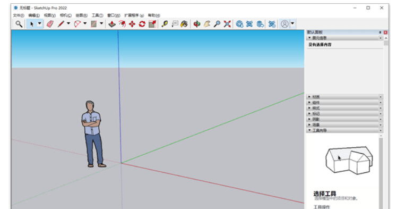Image resolution: width=396 pixels, height=209 pixels.
Task: Activate the Orbit camera tool
Action: (x=197, y=24)
